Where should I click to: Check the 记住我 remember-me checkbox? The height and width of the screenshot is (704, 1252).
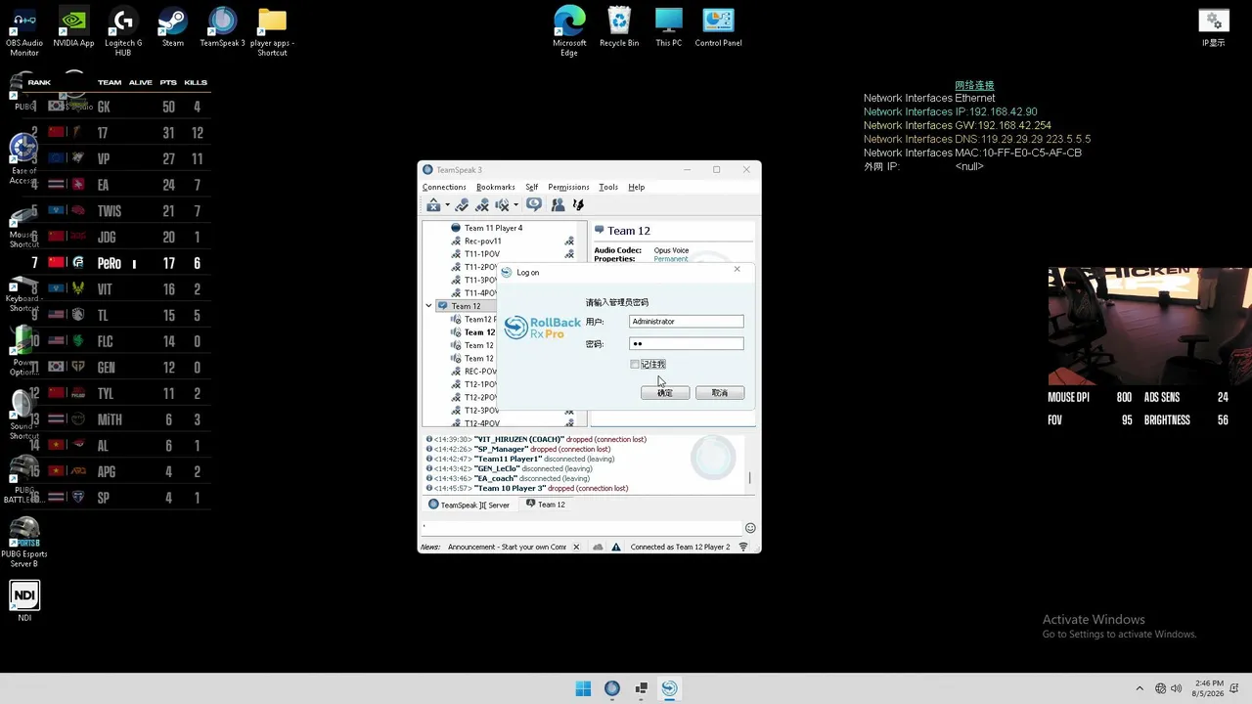(x=635, y=365)
